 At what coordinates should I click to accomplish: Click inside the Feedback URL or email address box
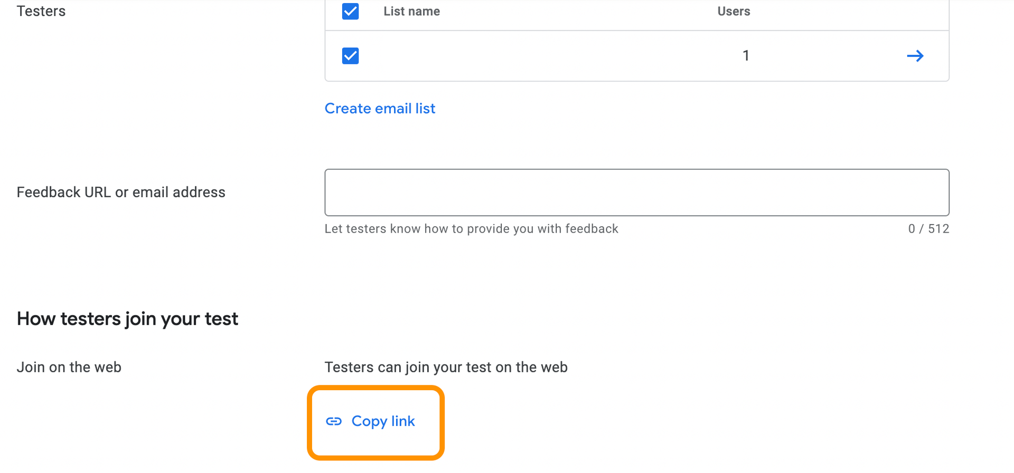[x=636, y=192]
